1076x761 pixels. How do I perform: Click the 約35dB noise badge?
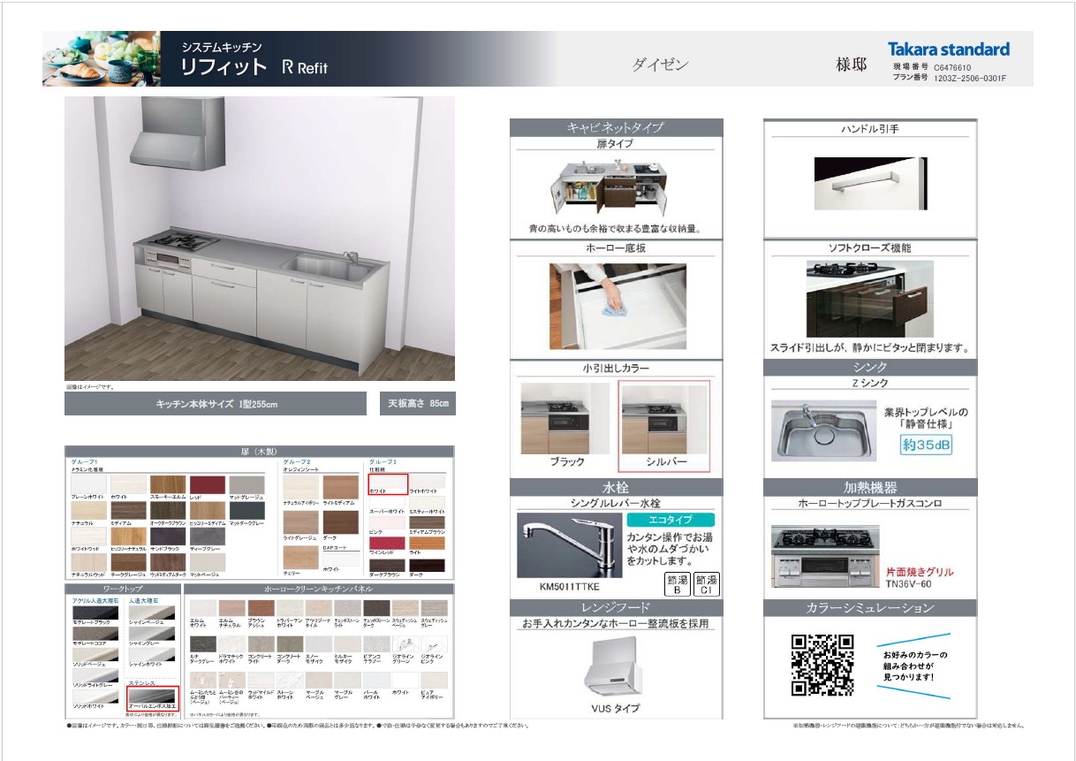tap(927, 445)
